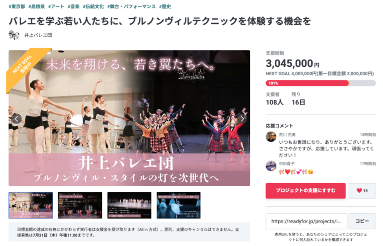Open the #東京都 tag
Screen dimensions: 383x246
(x=17, y=7)
